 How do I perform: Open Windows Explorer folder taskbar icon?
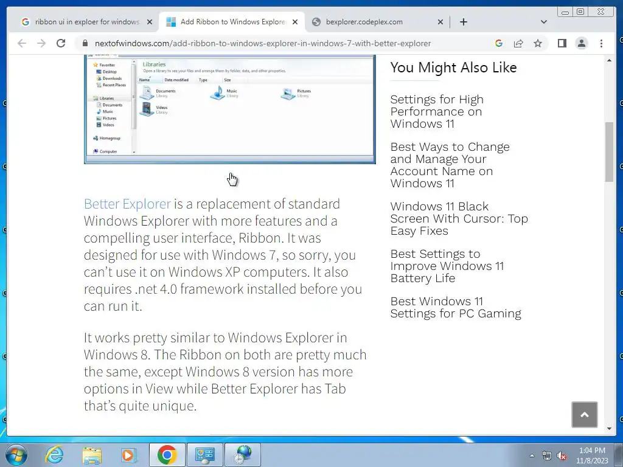pyautogui.click(x=92, y=455)
